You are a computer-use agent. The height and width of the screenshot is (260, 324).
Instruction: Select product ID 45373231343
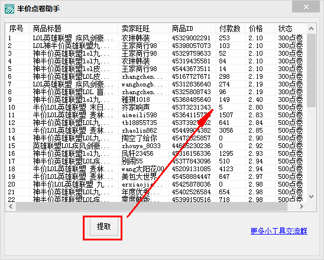[x=191, y=107]
